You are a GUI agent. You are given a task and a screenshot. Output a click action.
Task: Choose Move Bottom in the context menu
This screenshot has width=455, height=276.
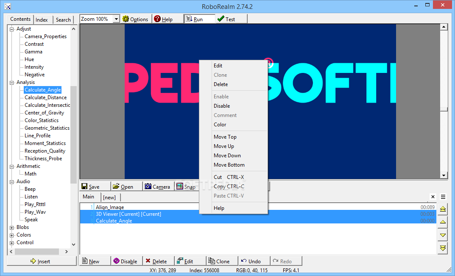click(233, 164)
